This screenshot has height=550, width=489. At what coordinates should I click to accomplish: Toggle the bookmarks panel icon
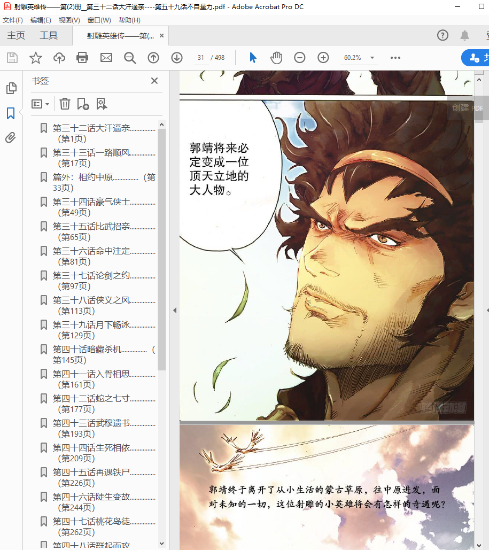coord(11,113)
